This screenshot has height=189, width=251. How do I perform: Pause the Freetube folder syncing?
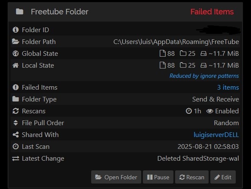coord(158,177)
